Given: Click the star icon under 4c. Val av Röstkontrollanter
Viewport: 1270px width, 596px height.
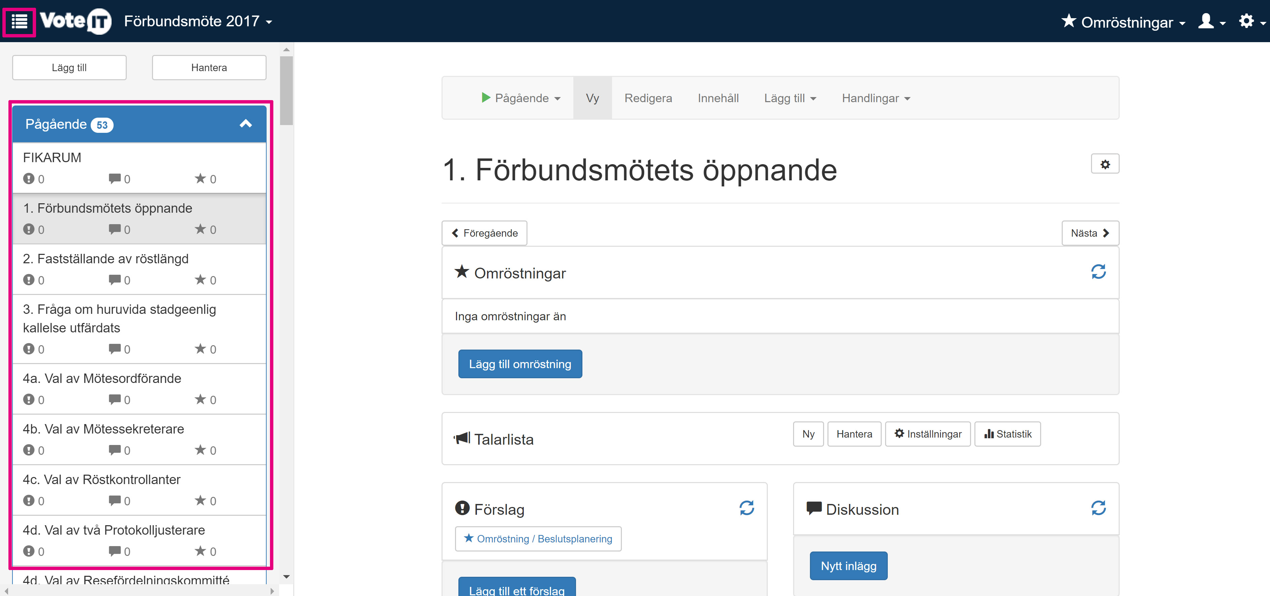Looking at the screenshot, I should click(200, 500).
